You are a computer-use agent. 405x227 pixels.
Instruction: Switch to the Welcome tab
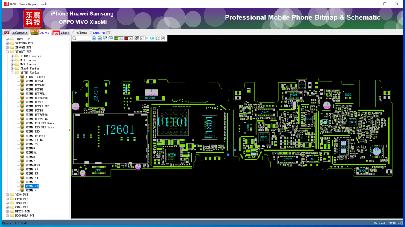coord(81,33)
